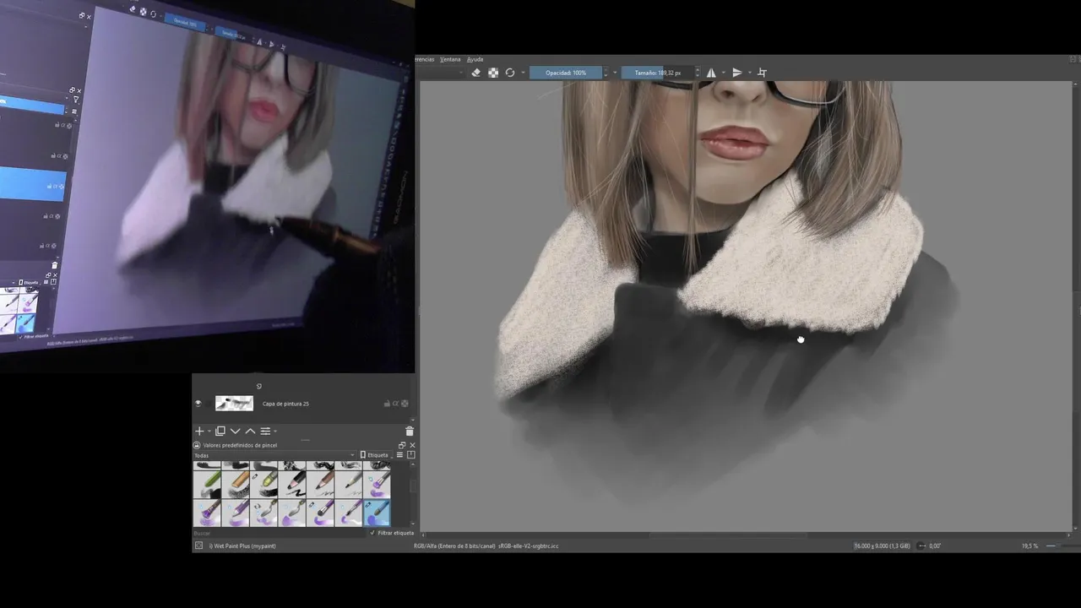The image size is (1081, 608).
Task: Open the Ayuda menu
Action: coord(475,59)
